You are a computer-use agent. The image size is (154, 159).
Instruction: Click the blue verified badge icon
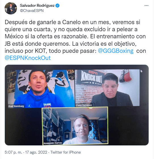point(58,5)
